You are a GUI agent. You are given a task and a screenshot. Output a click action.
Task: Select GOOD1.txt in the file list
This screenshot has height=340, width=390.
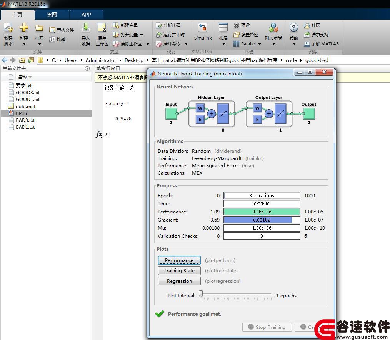click(x=46, y=100)
